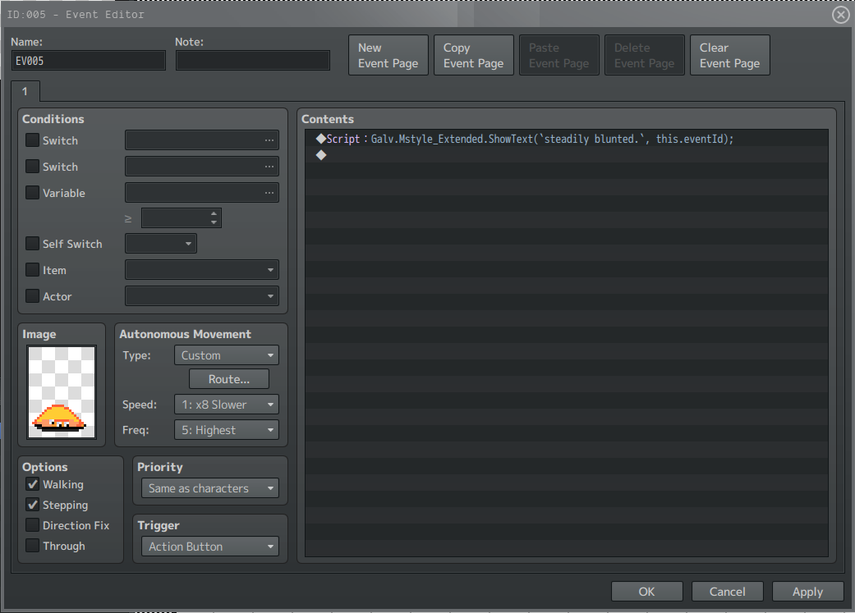Screen dimensions: 855x613
Task: Close the Event Editor window
Action: (840, 15)
